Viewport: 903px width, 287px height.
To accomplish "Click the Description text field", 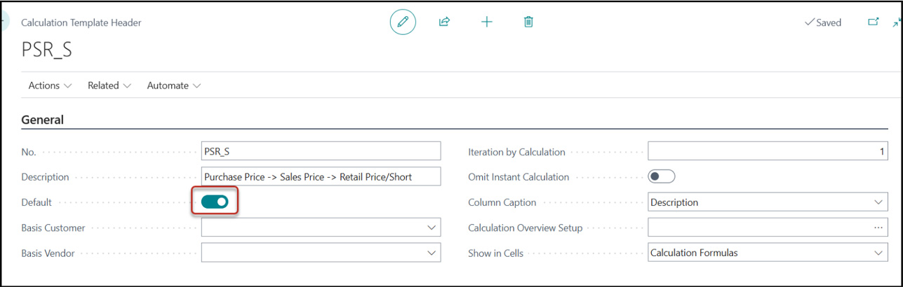I will point(321,177).
